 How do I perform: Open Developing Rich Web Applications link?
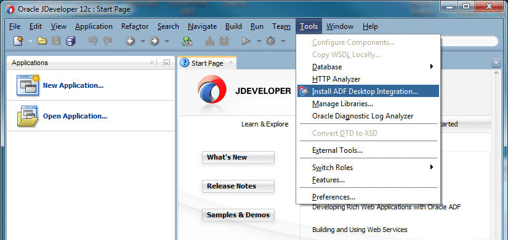(386, 207)
